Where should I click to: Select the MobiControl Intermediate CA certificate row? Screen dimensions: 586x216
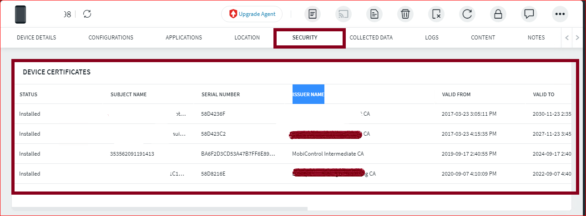328,154
